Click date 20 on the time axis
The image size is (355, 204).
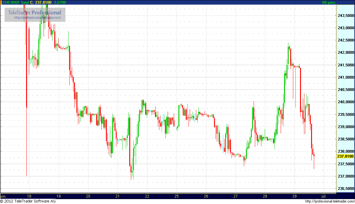(x=88, y=196)
